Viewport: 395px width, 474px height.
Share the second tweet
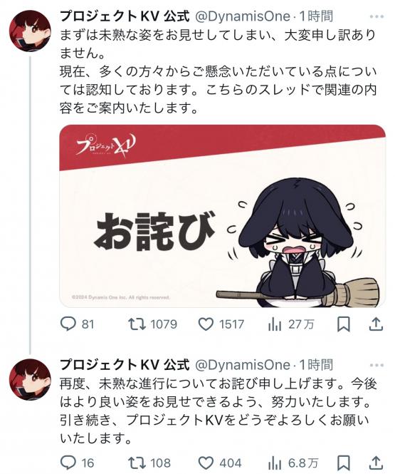point(376,463)
